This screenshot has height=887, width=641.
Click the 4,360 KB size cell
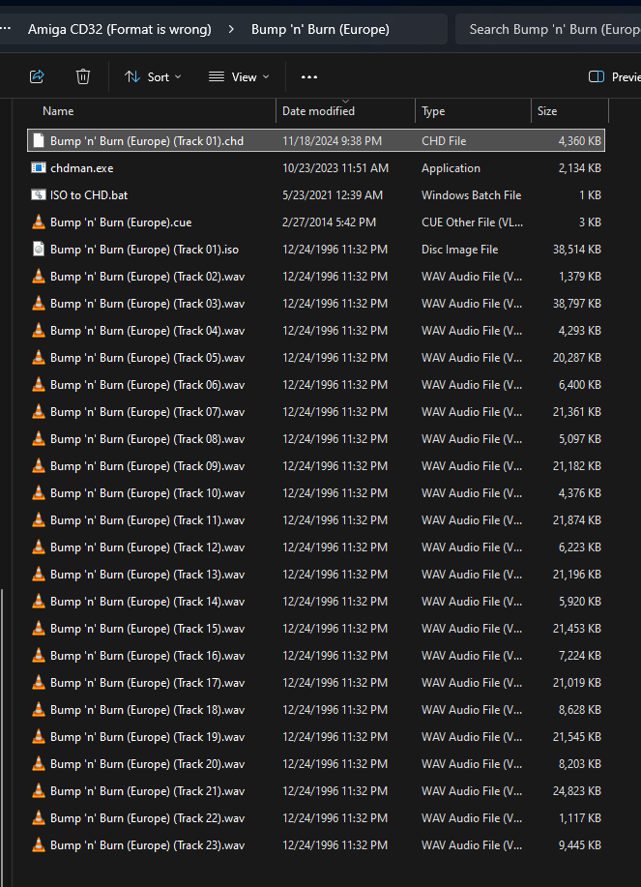point(579,141)
